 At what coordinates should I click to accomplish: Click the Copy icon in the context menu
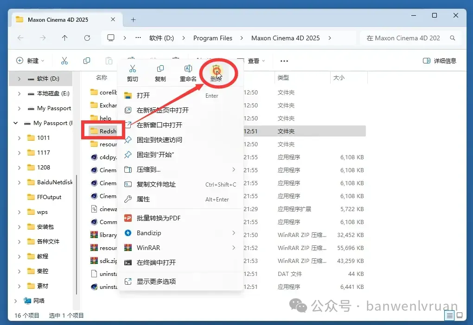160,69
